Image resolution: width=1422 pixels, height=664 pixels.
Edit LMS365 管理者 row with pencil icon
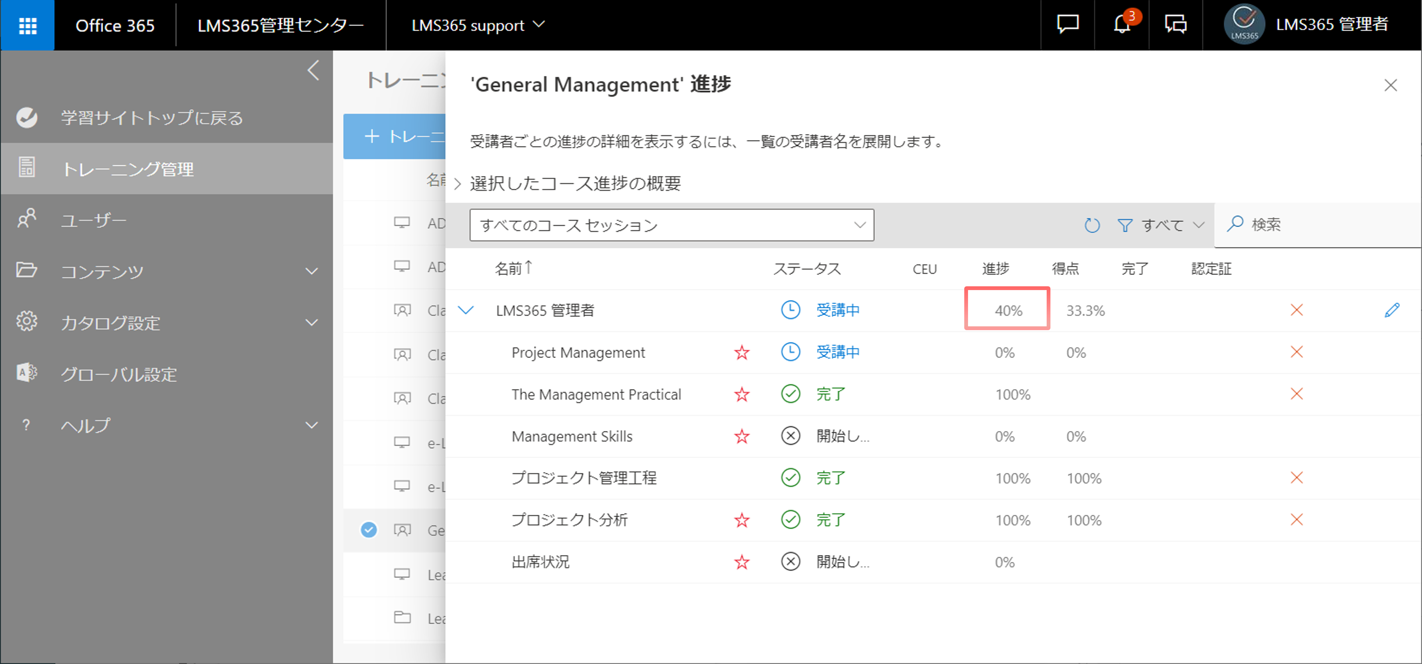coord(1392,310)
